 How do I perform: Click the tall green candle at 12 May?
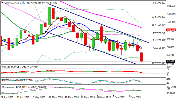tap(49, 16)
